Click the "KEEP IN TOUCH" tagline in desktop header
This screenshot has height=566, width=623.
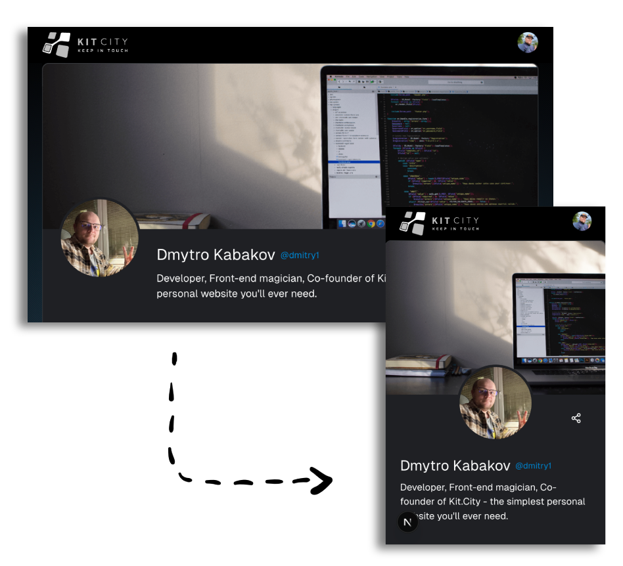tap(103, 51)
